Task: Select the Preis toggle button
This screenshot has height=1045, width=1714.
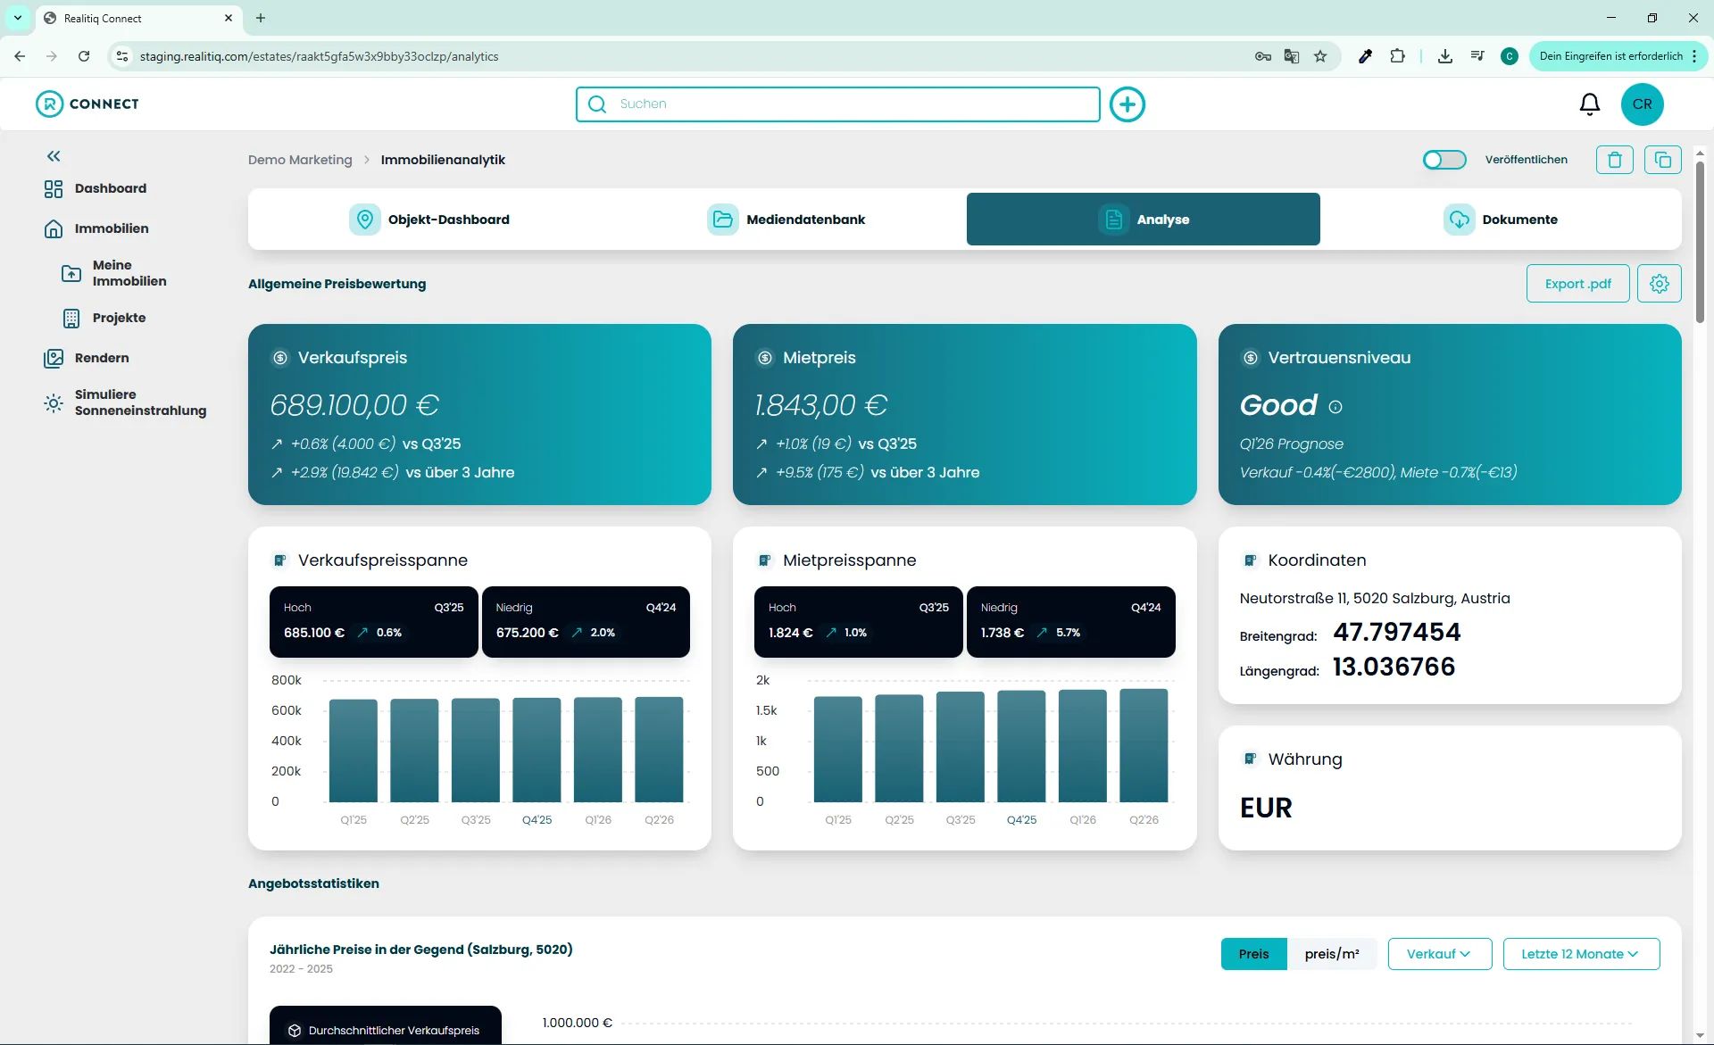Action: (1253, 954)
